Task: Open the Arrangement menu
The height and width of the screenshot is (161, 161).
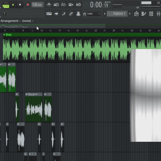Action: (x=9, y=21)
